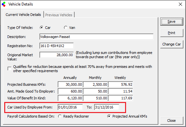Click weekly Benefit In Kind 117.69
The width and height of the screenshot is (186, 127).
121,98
